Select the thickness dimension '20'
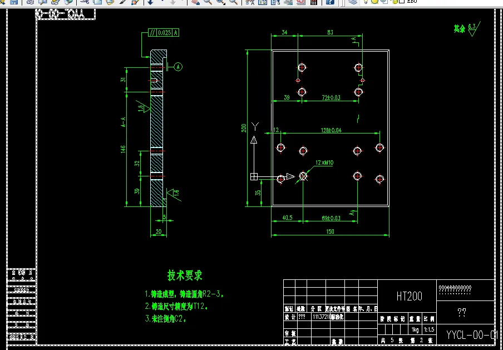This screenshot has width=503, height=350. point(159,231)
